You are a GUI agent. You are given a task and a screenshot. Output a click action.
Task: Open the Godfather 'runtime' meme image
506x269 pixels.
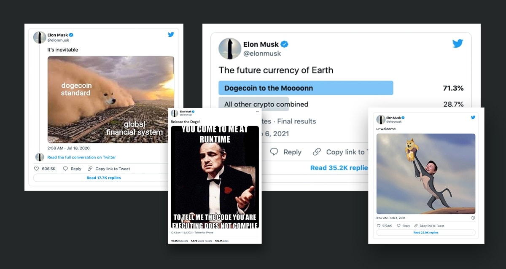(x=215, y=177)
